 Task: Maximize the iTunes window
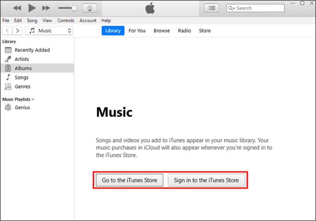[x=302, y=3]
